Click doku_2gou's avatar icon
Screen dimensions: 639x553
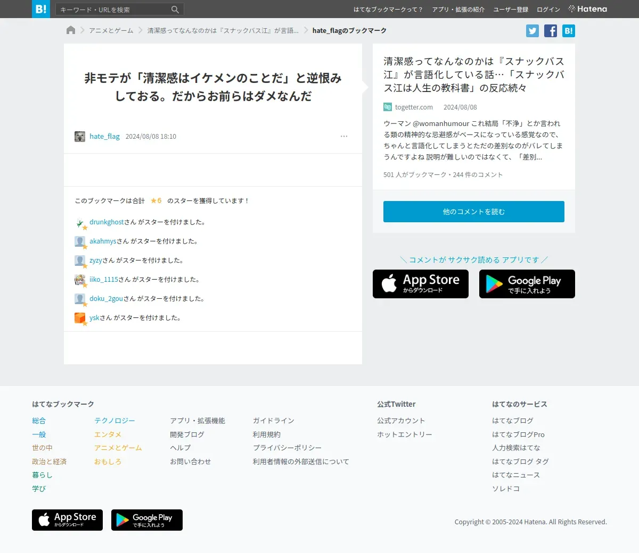coord(80,299)
